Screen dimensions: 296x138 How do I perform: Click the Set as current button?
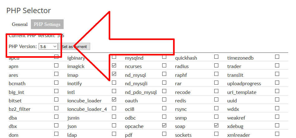pyautogui.click(x=75, y=47)
